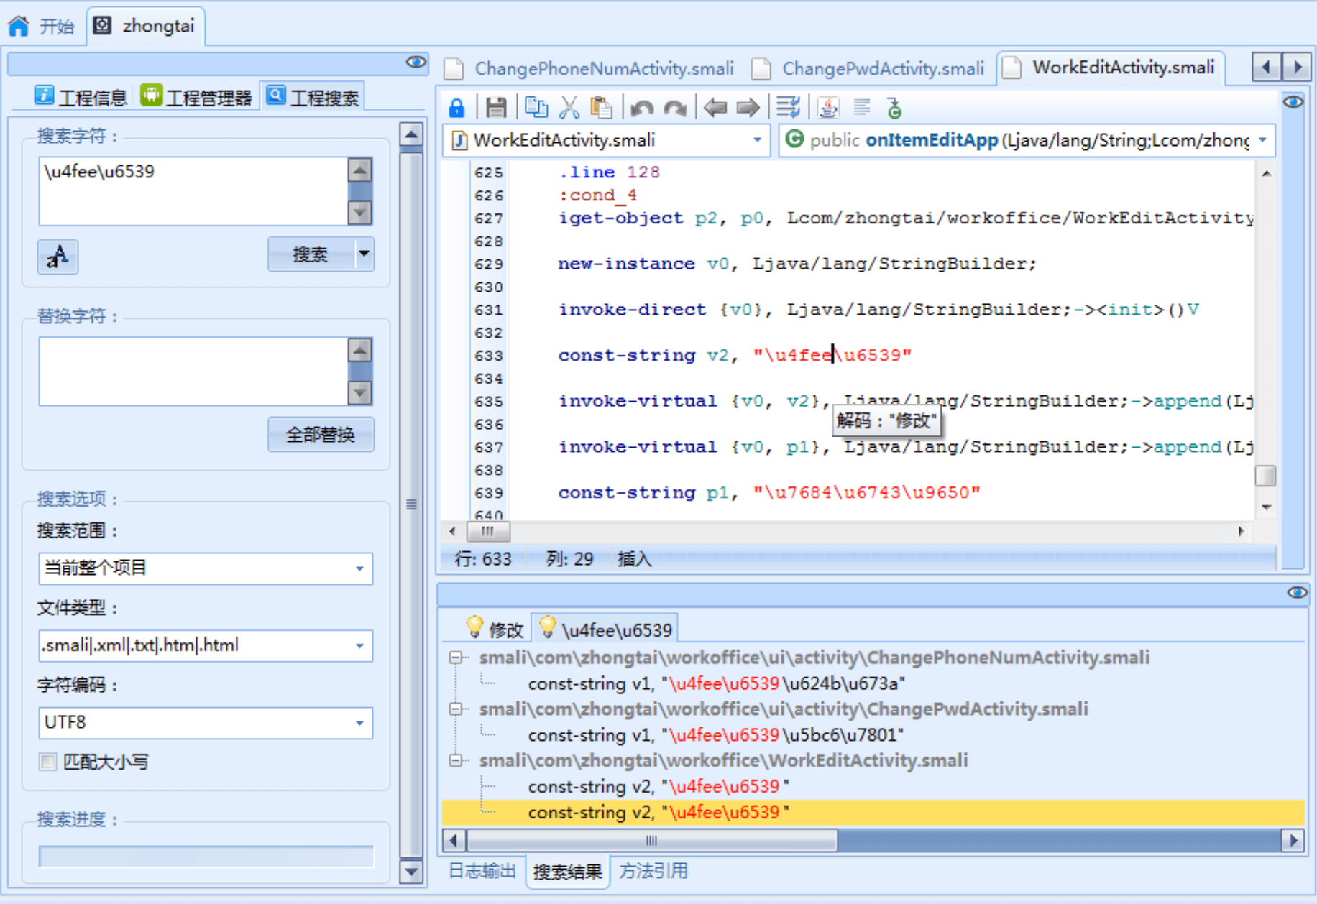Click code line 639 const-string p1
1317x904 pixels.
click(x=769, y=493)
